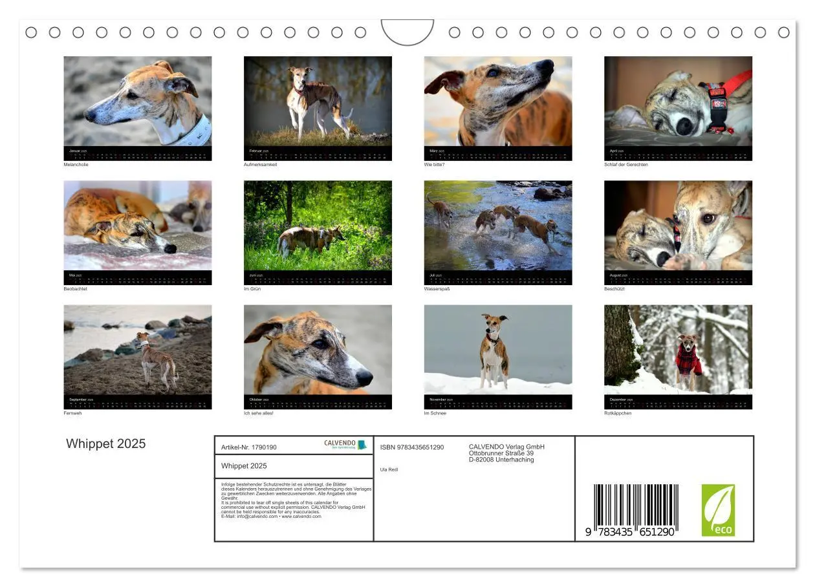The width and height of the screenshot is (815, 587).
Task: Click the 'Beobachtet' caption
Action: click(76, 289)
